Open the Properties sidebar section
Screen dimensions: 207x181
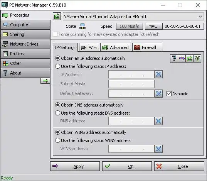pos(25,15)
